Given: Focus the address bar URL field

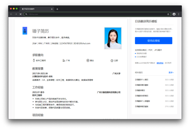Looking at the screenshot, I should (97, 14).
